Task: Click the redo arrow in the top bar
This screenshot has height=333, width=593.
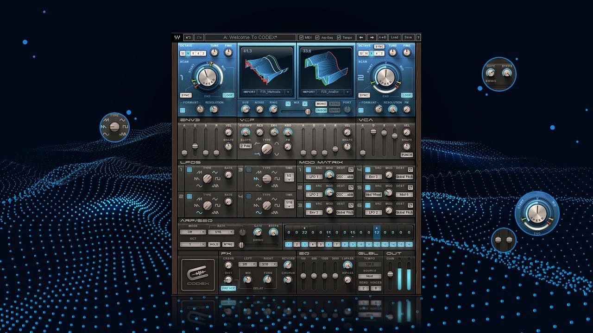Action: pyautogui.click(x=199, y=37)
